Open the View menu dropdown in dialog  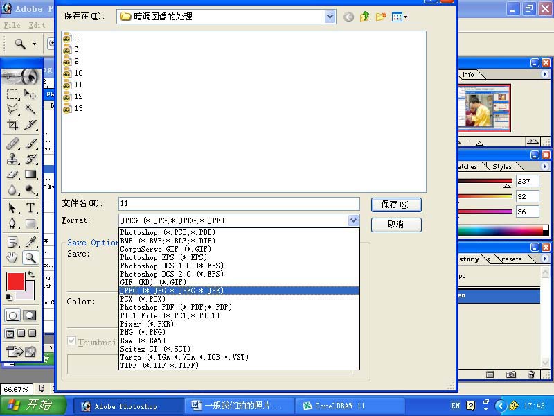[x=400, y=17]
